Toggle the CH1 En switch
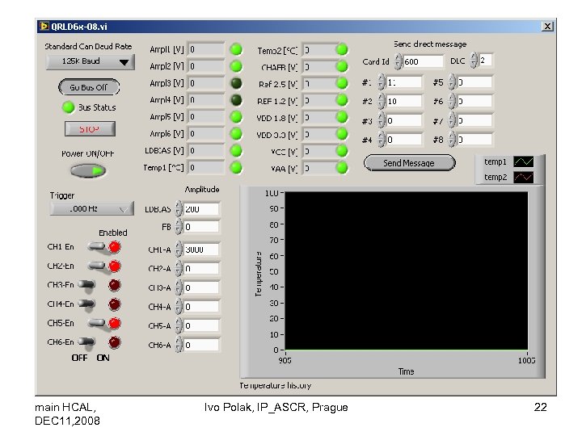This screenshot has width=582, height=436. tap(97, 246)
